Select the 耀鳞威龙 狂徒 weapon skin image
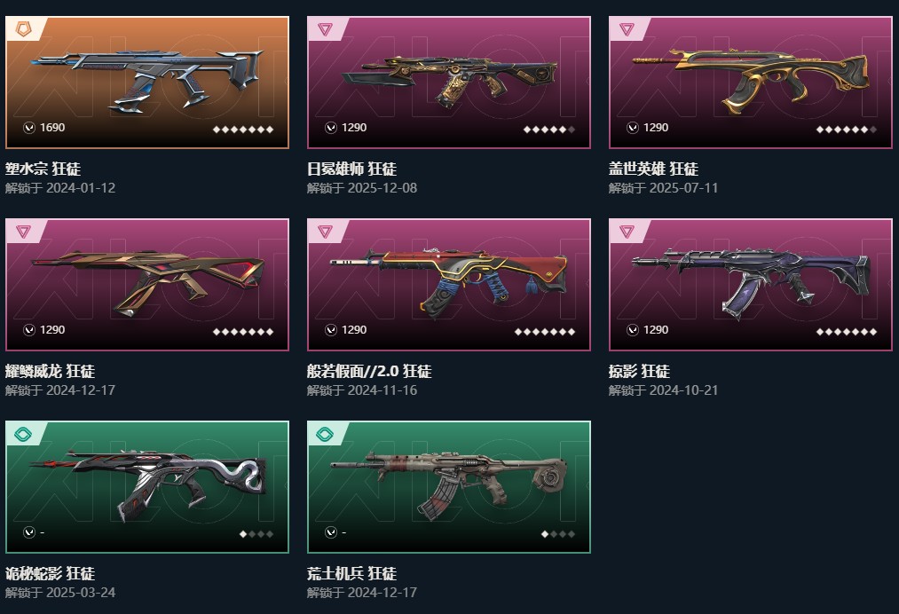Screen dimensions: 899x614 tap(147, 283)
